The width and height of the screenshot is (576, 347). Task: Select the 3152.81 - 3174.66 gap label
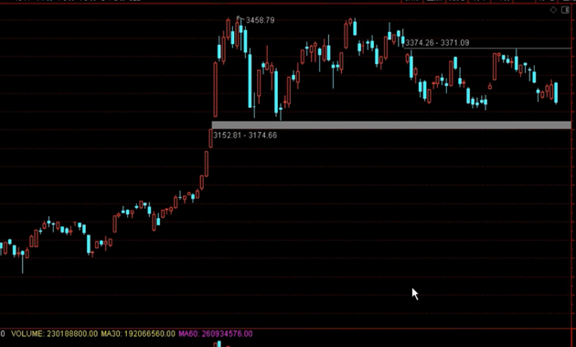click(x=245, y=136)
